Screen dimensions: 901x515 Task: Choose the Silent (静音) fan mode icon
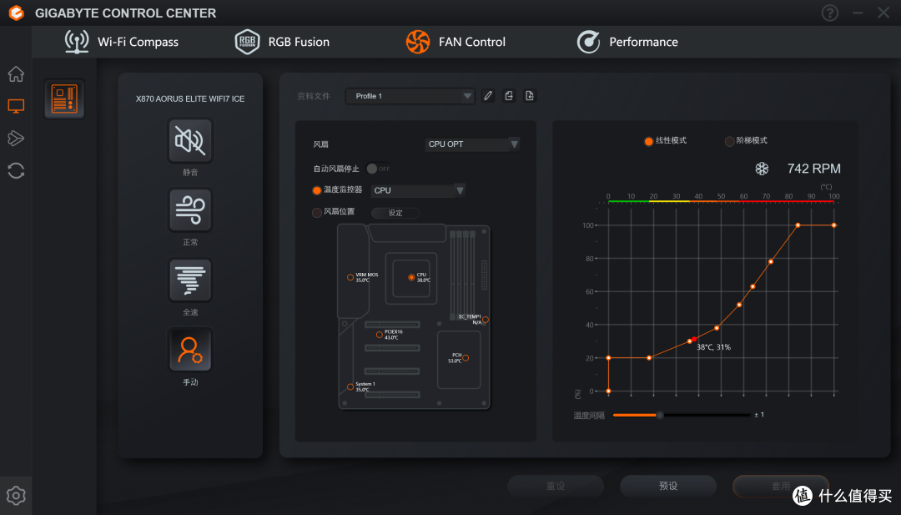190,141
